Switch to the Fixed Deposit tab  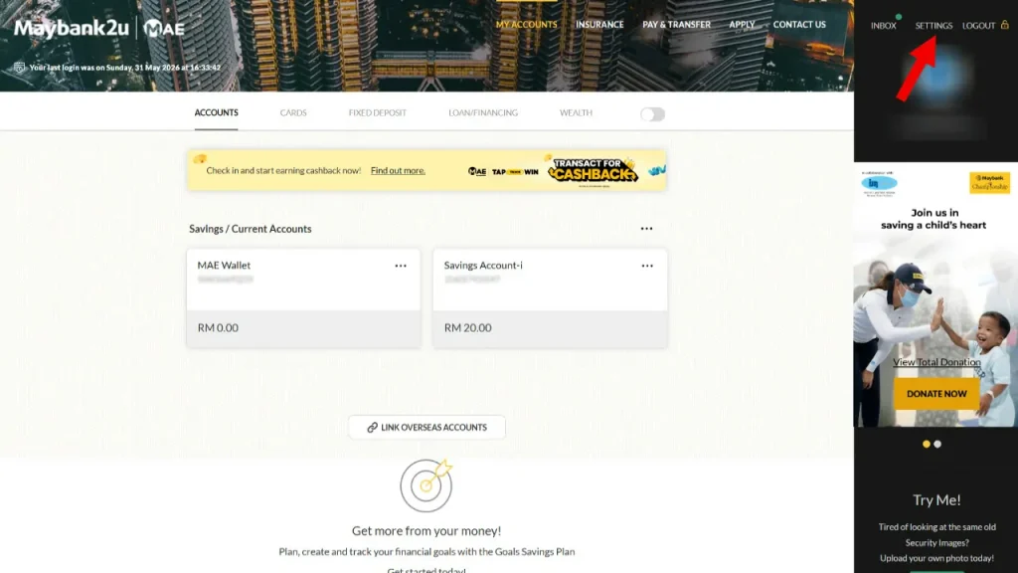tap(377, 112)
